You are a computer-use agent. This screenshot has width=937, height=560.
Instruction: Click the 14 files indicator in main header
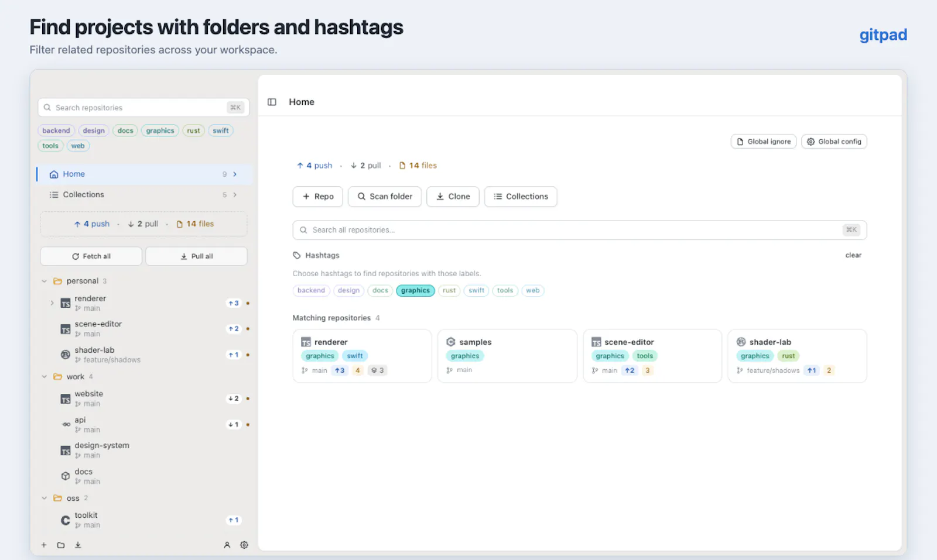click(418, 166)
